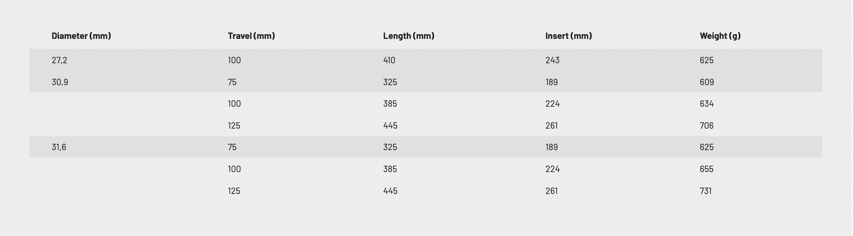Screen dimensions: 853x236
Task: Click the 410 length value
Action: [x=389, y=60]
